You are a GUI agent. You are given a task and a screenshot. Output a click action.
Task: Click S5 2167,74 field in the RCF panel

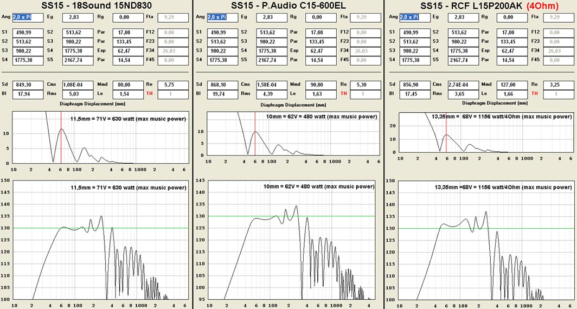[x=464, y=60]
